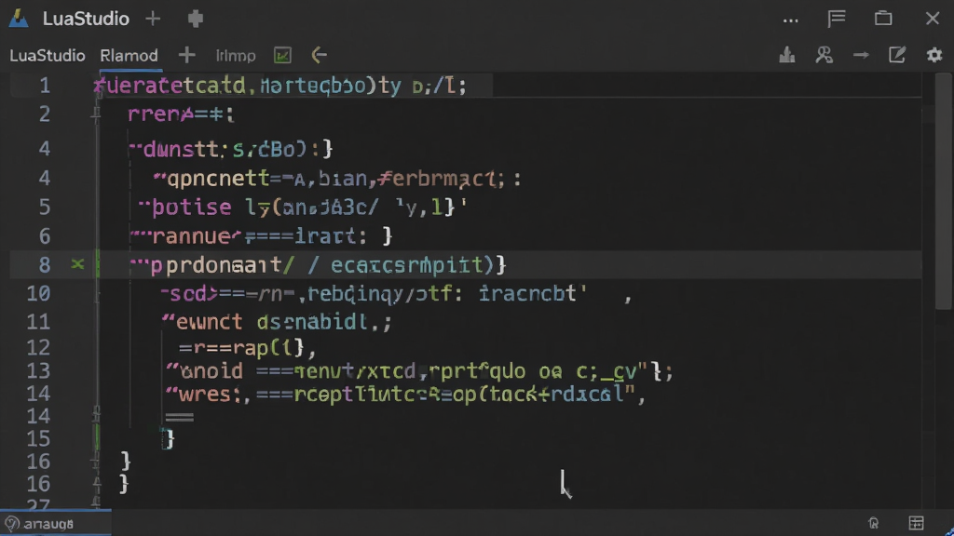
Task: Go back with the left arrow icon
Action: (320, 55)
